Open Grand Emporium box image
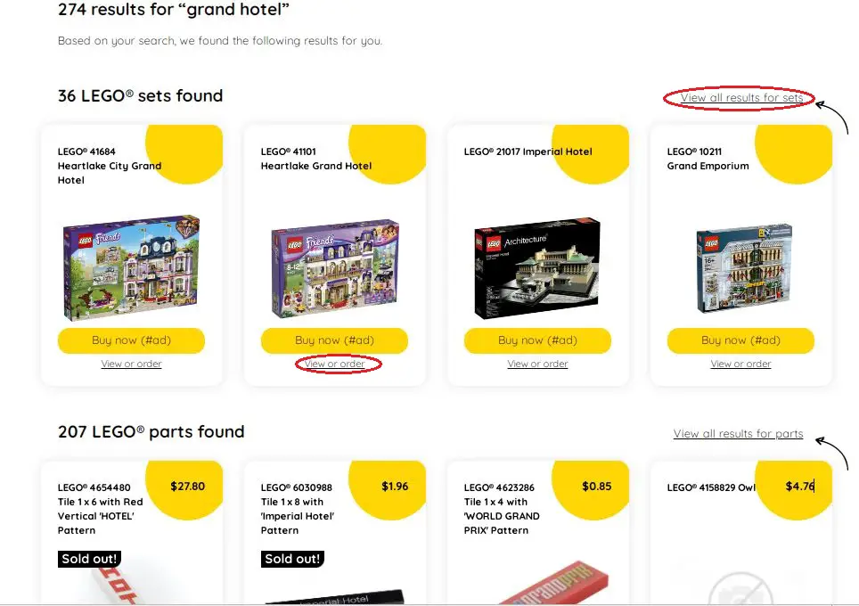Viewport: 859px width, 606px height. [x=743, y=268]
